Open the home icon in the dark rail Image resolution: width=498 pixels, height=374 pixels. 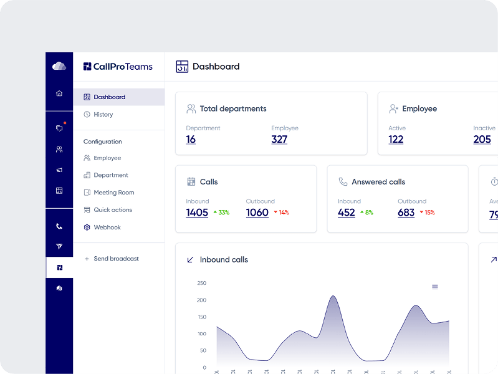(59, 93)
